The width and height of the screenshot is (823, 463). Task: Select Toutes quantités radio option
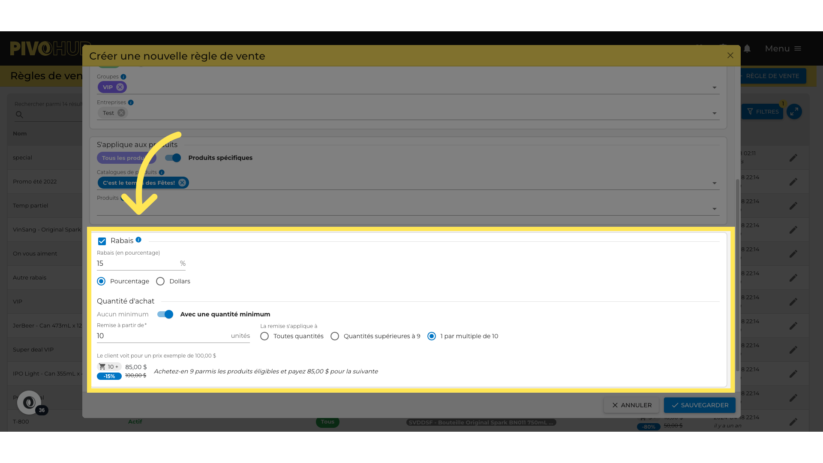click(264, 336)
